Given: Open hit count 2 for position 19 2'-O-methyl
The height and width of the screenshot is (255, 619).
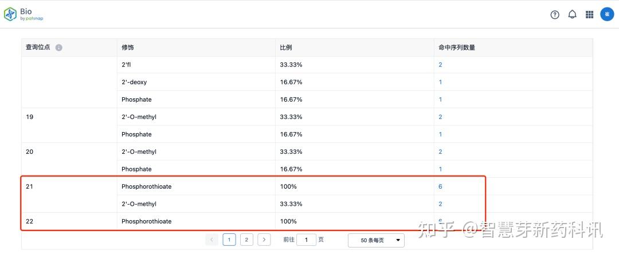Looking at the screenshot, I should pos(440,117).
